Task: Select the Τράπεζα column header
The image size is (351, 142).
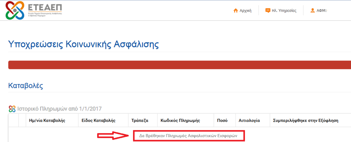Action: [x=139, y=121]
